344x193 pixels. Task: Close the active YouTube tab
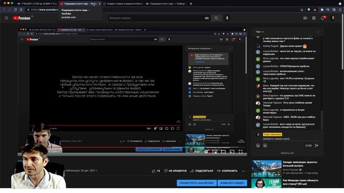point(99,4)
